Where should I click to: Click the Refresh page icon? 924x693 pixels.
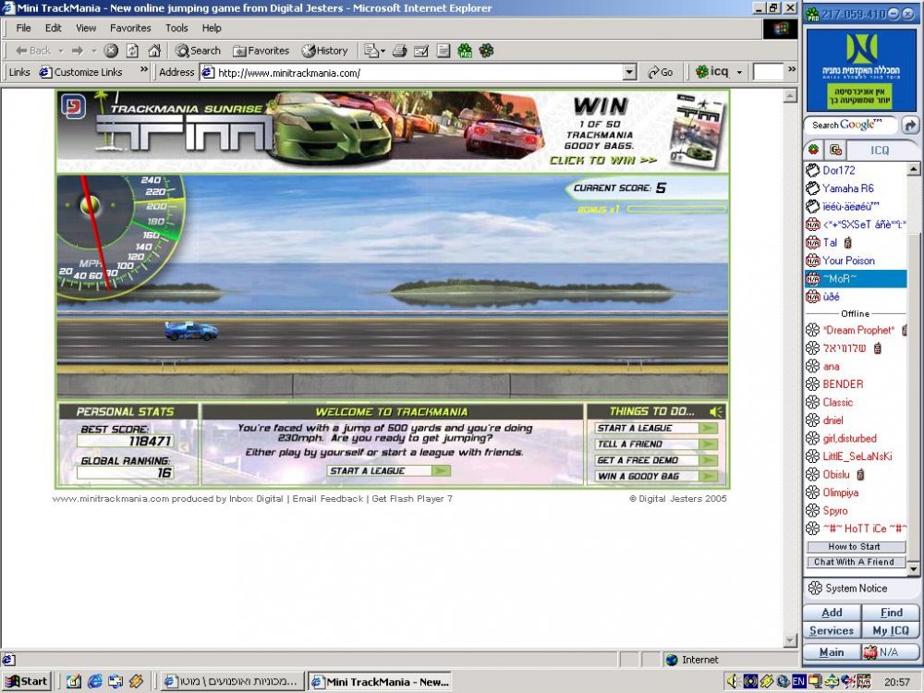[132, 51]
